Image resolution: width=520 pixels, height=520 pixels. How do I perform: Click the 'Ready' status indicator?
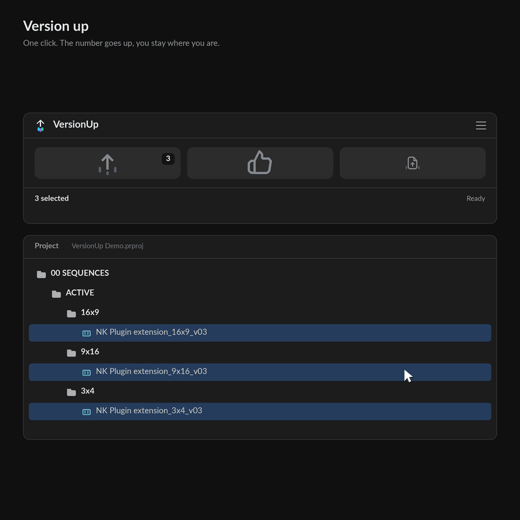point(476,198)
